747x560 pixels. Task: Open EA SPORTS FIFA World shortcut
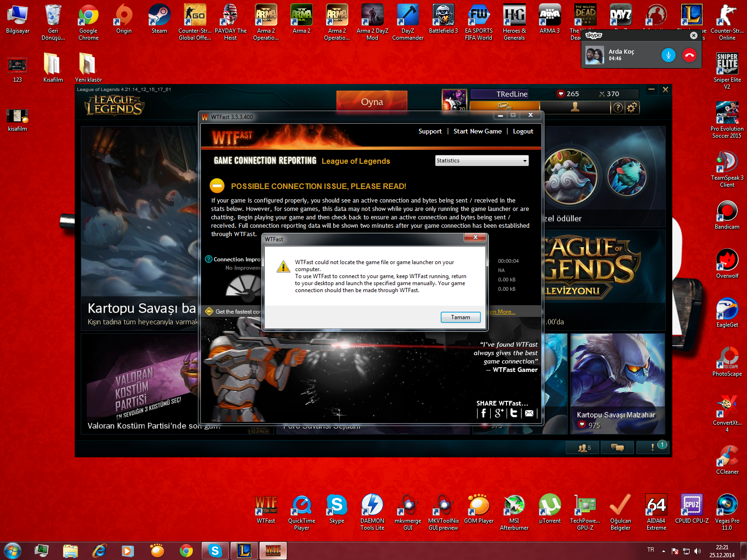click(479, 22)
